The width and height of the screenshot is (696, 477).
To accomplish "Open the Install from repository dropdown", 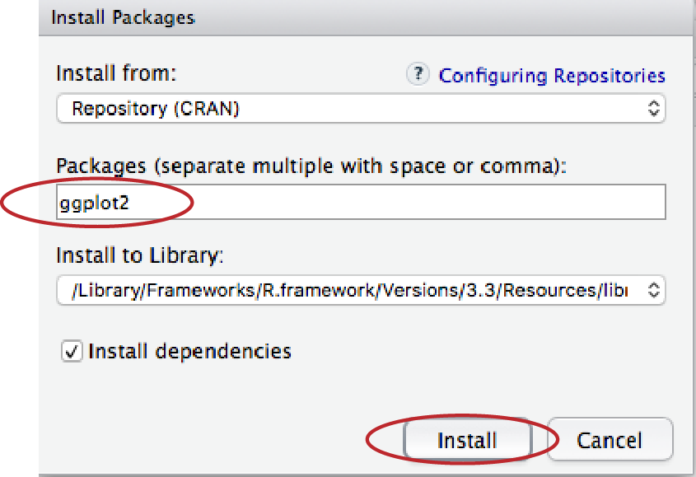I will 360,109.
